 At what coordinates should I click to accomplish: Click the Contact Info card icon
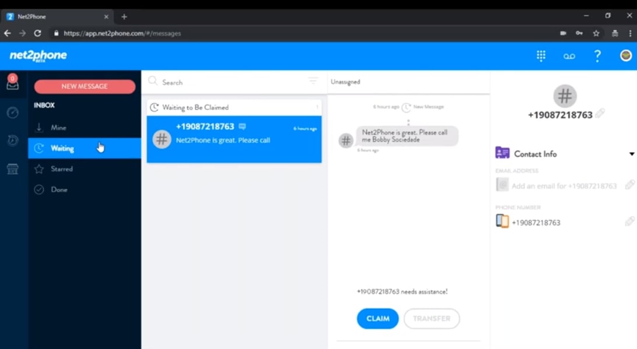pyautogui.click(x=502, y=153)
